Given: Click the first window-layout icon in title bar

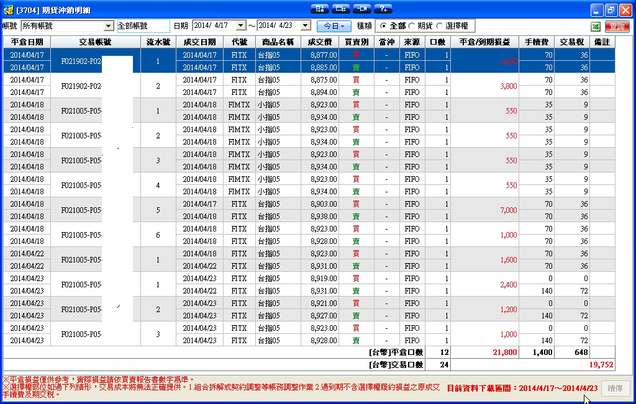Looking at the screenshot, I should pyautogui.click(x=320, y=9).
